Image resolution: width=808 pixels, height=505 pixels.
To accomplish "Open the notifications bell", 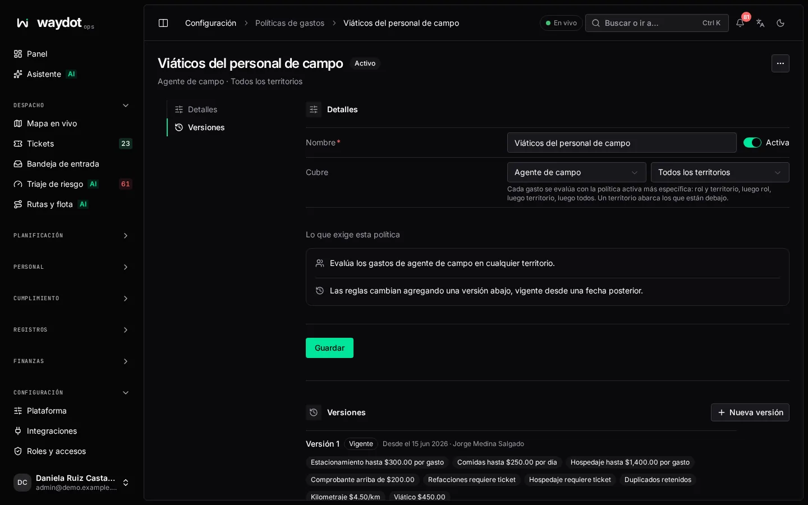I will (740, 23).
